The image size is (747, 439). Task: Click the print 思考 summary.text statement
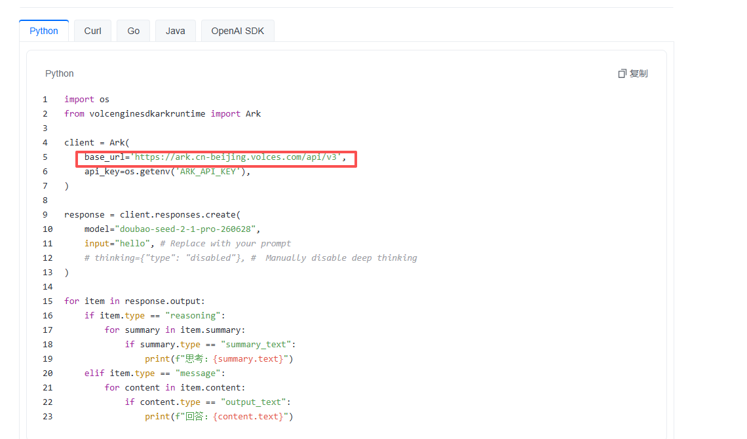tap(219, 358)
